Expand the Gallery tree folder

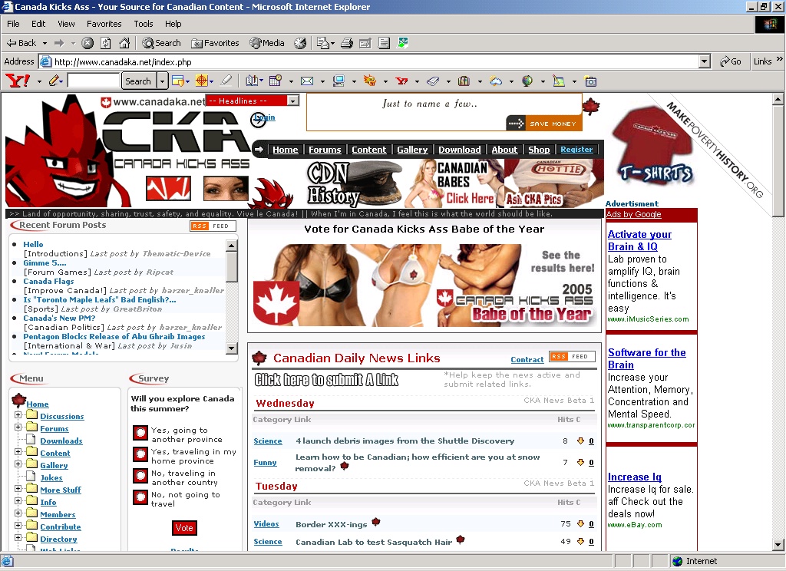pos(18,464)
